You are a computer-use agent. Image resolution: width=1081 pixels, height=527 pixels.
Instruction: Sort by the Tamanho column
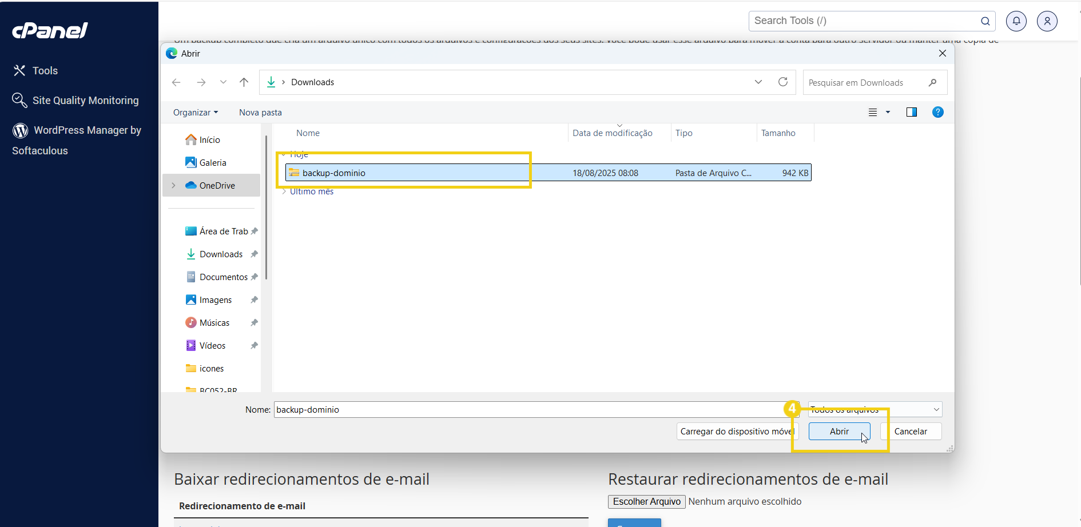(x=778, y=133)
